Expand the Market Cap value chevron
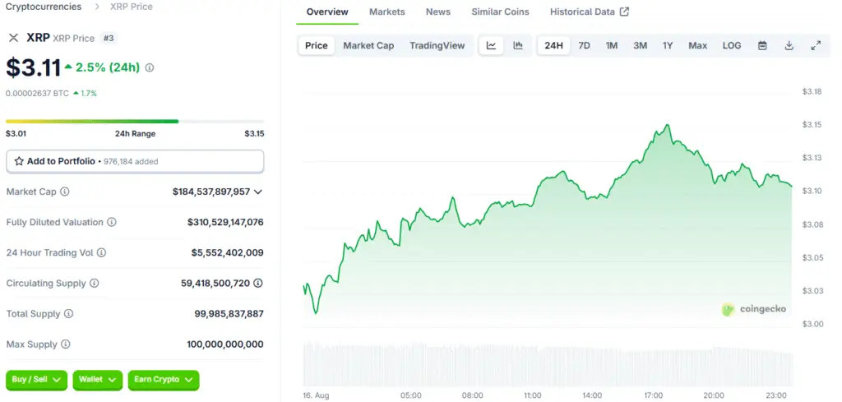This screenshot has height=402, width=842. 258,192
